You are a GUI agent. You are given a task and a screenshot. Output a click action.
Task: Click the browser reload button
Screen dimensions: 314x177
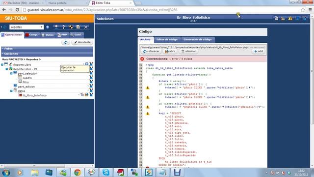(17, 10)
